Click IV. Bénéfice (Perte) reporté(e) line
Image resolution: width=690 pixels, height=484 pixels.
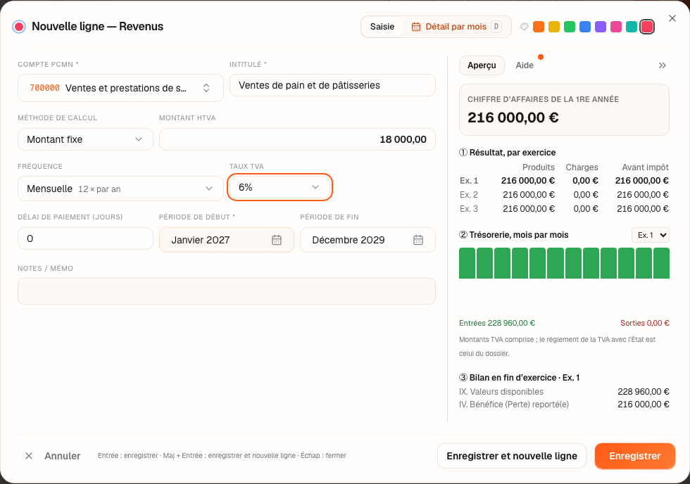(564, 405)
